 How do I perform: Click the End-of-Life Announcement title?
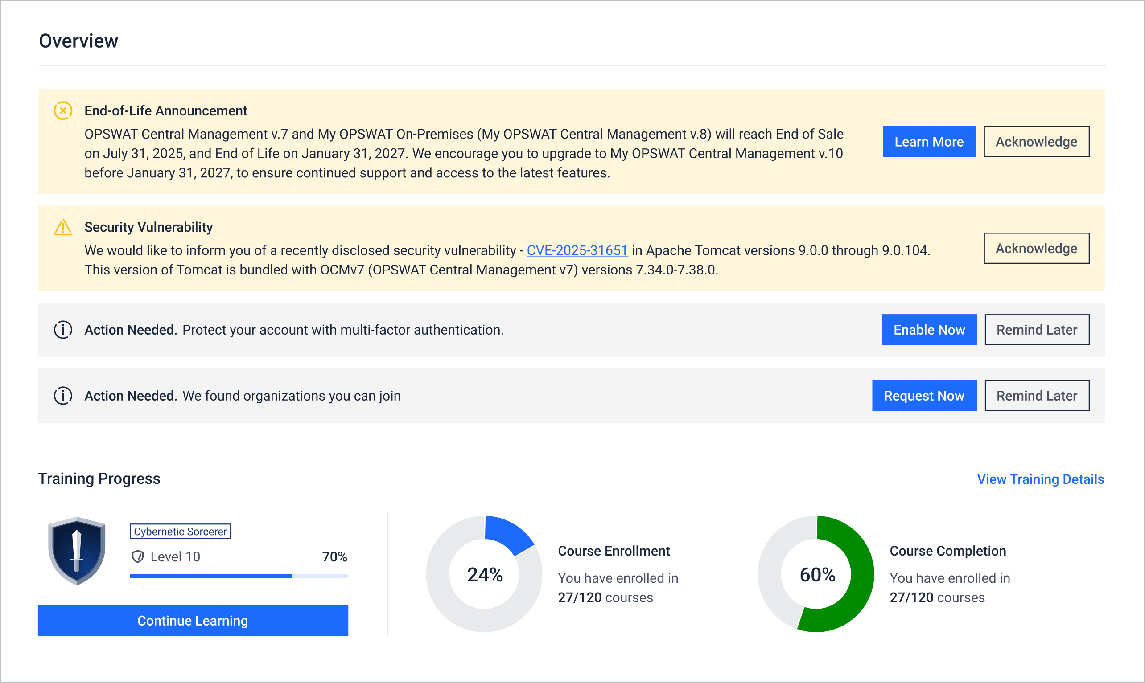pos(166,111)
